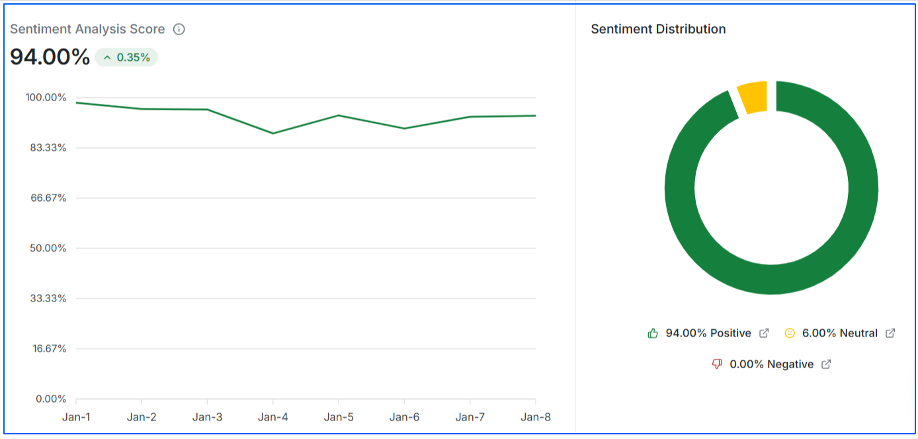Click the green 0.35% change badge
918x439 pixels.
tap(126, 58)
